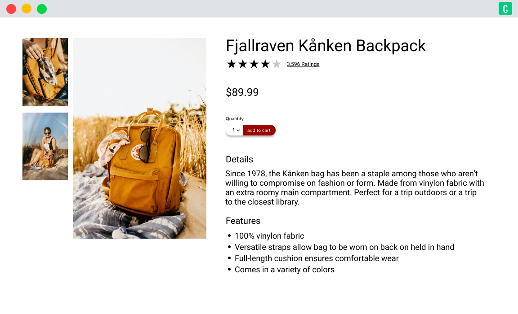
Task: Click the first rating star
Action: click(x=232, y=64)
